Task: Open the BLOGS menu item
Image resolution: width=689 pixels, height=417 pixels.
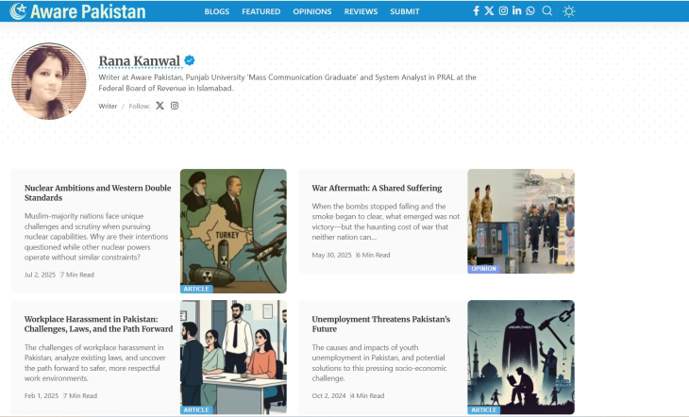Action: coord(217,11)
